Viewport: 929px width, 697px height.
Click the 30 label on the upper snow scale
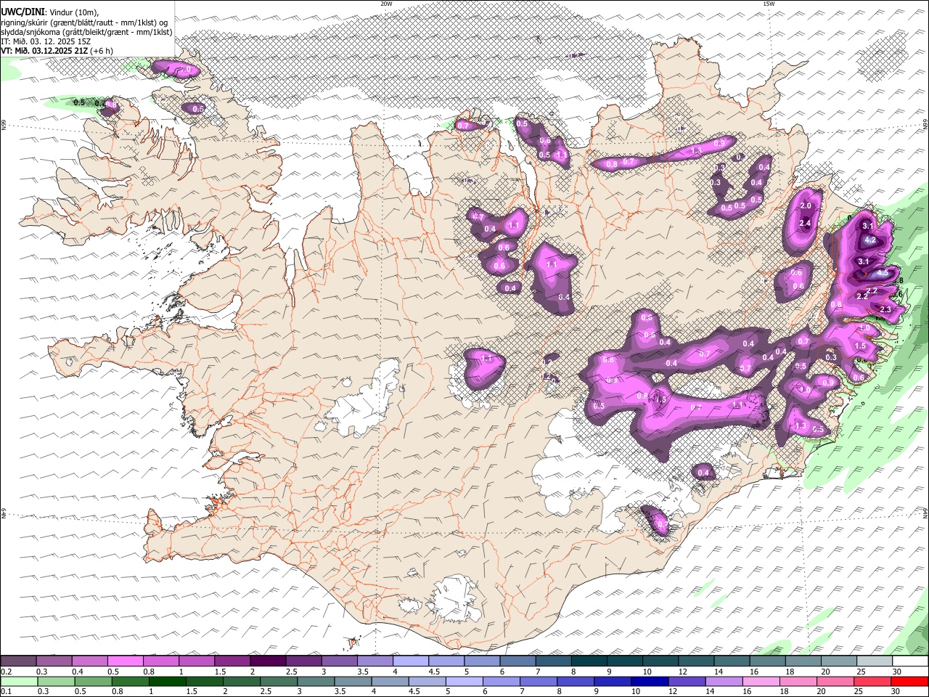pyautogui.click(x=898, y=672)
